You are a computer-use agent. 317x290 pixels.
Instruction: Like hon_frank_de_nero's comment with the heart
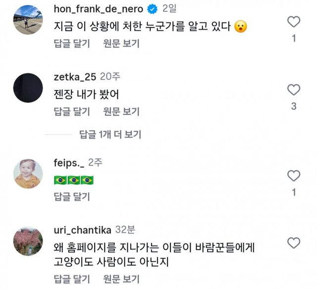click(x=294, y=22)
